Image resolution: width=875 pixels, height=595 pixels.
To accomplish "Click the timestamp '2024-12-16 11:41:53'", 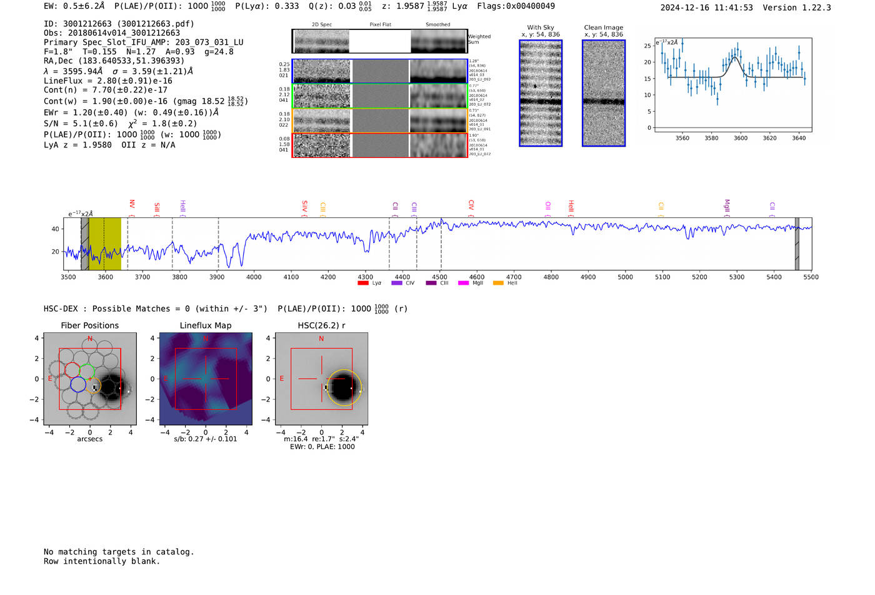I will pos(707,8).
